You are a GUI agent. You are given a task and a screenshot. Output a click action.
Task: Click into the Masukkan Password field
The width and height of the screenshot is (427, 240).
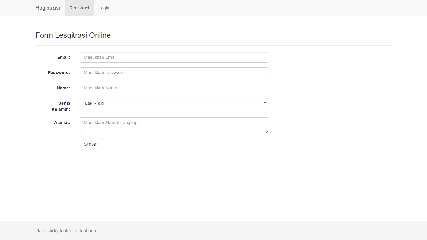[174, 72]
